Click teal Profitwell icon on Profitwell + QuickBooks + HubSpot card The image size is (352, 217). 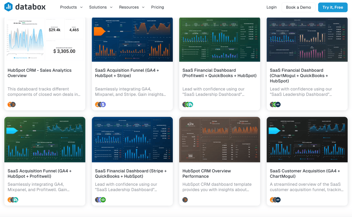point(190,104)
